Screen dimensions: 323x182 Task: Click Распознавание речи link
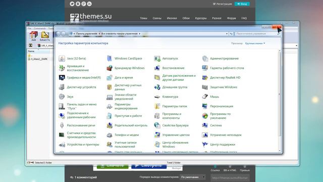click(x=81, y=125)
